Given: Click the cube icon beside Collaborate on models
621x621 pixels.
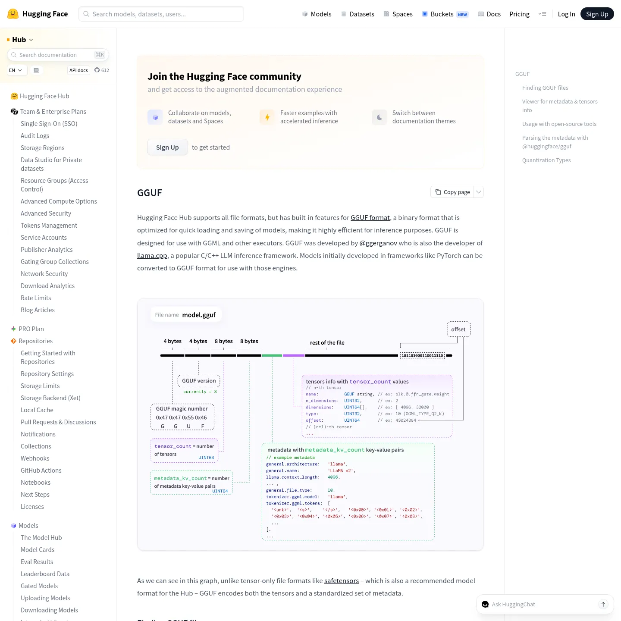Looking at the screenshot, I should [155, 117].
